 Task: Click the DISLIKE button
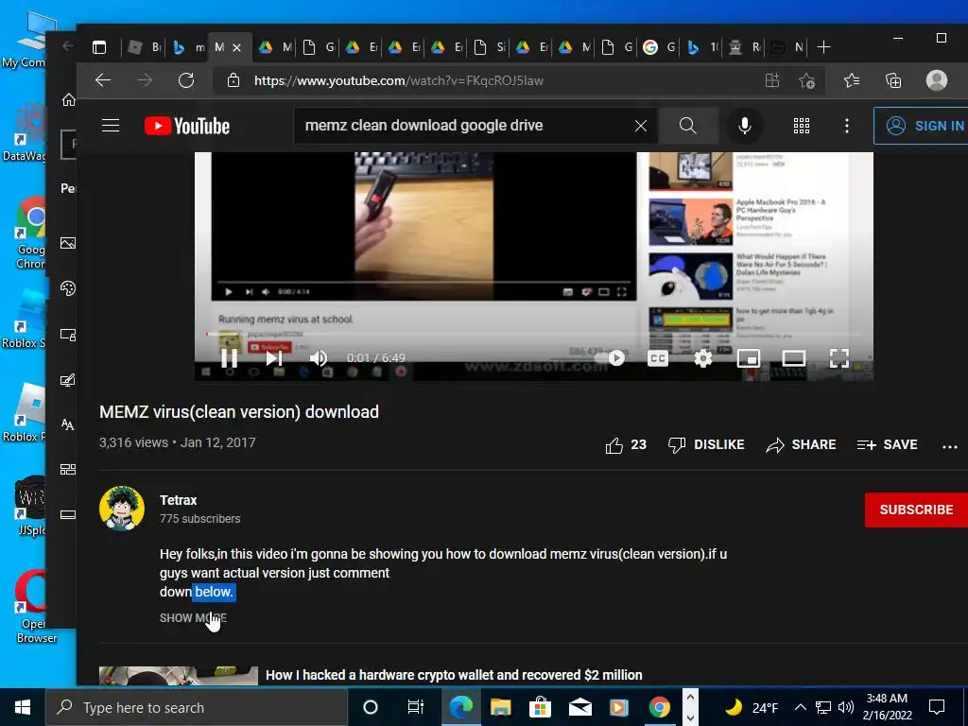coord(706,444)
